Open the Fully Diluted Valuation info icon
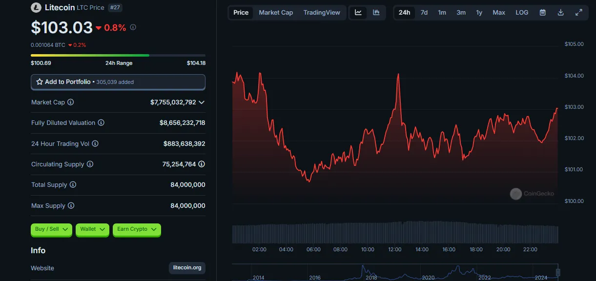 tap(101, 123)
